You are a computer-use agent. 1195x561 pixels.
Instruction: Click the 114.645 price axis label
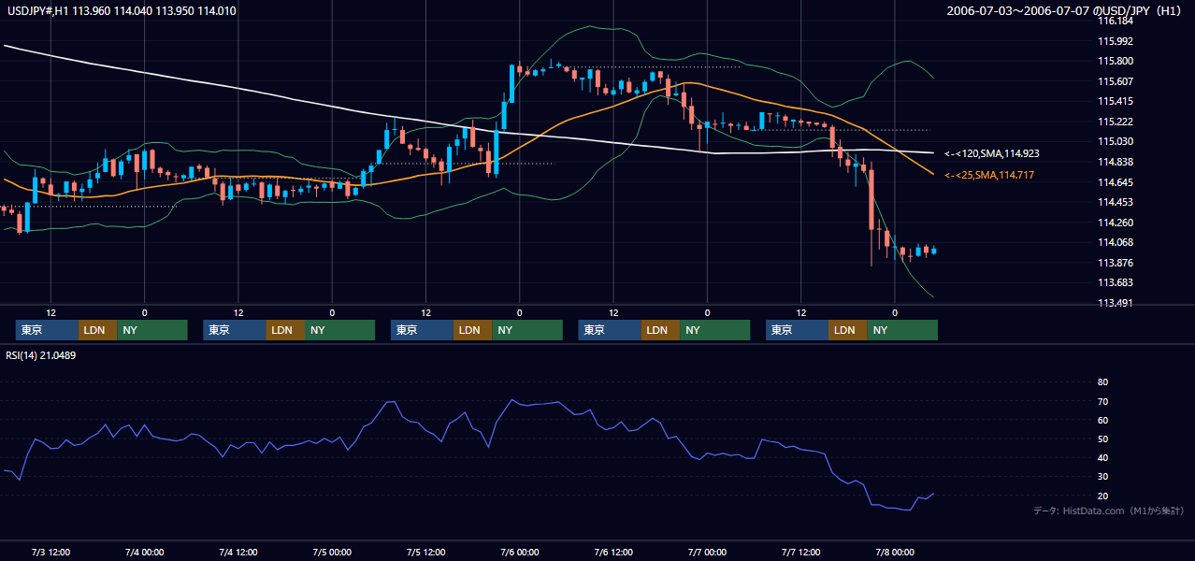[x=1115, y=182]
